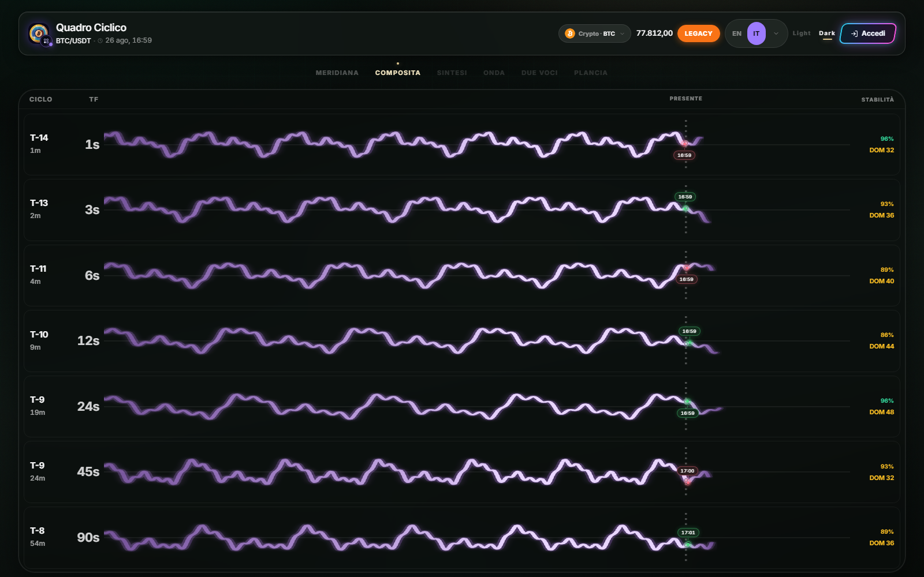The image size is (924, 577).
Task: Click the clock icon beside 26 ago
Action: point(100,41)
